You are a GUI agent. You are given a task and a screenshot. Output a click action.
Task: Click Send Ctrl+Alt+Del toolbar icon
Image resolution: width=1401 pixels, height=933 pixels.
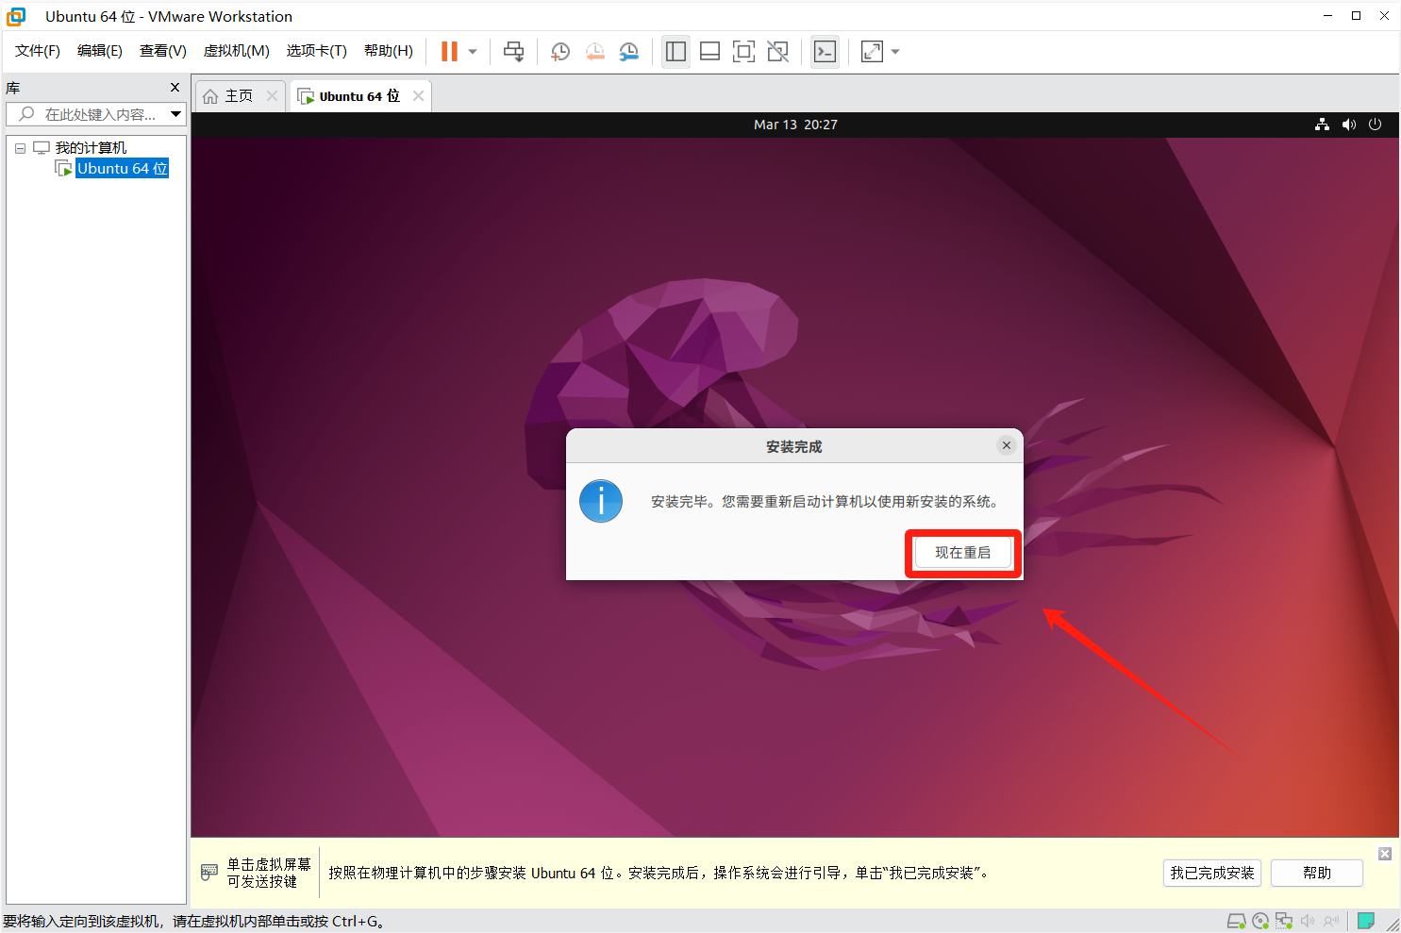tap(513, 52)
